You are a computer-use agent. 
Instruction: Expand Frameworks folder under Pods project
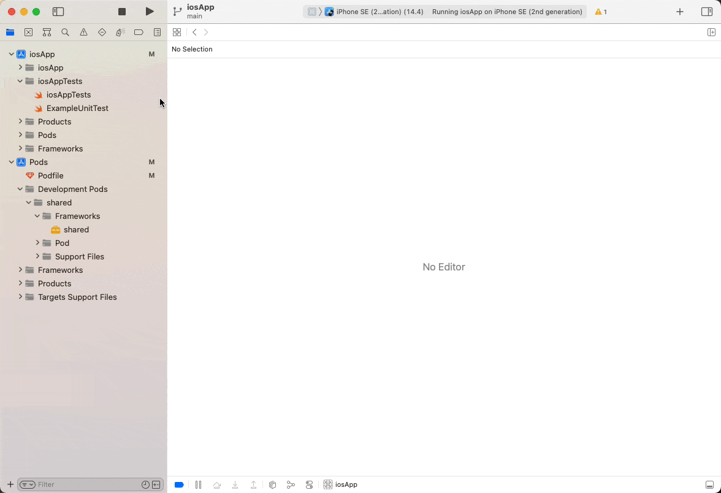coord(20,270)
